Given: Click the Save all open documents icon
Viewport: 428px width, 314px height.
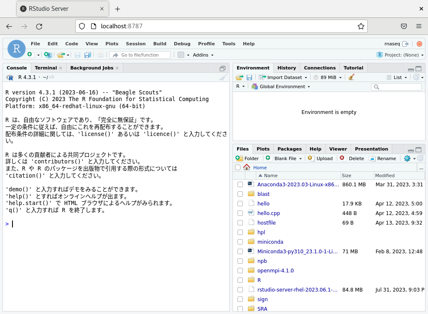Looking at the screenshot, I should click(87, 55).
